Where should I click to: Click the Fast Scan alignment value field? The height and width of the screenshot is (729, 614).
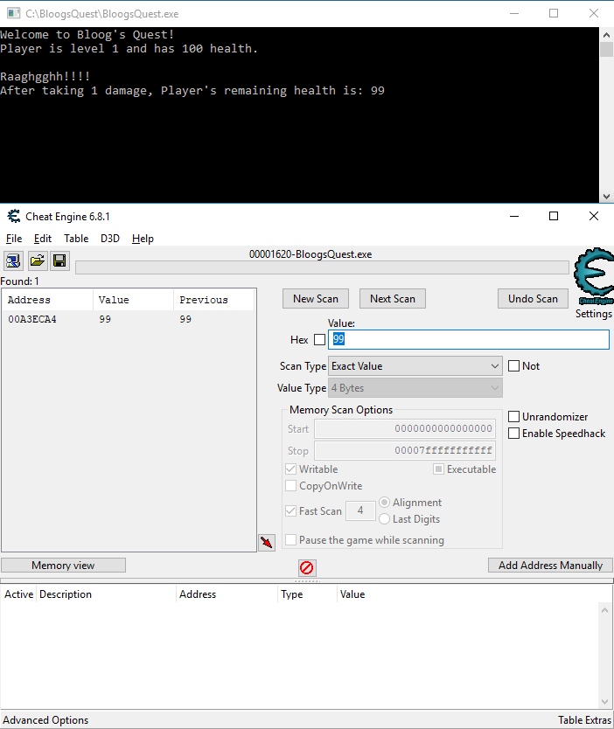point(360,511)
